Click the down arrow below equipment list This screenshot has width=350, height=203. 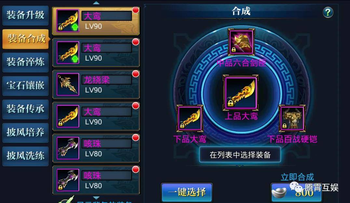(x=96, y=198)
